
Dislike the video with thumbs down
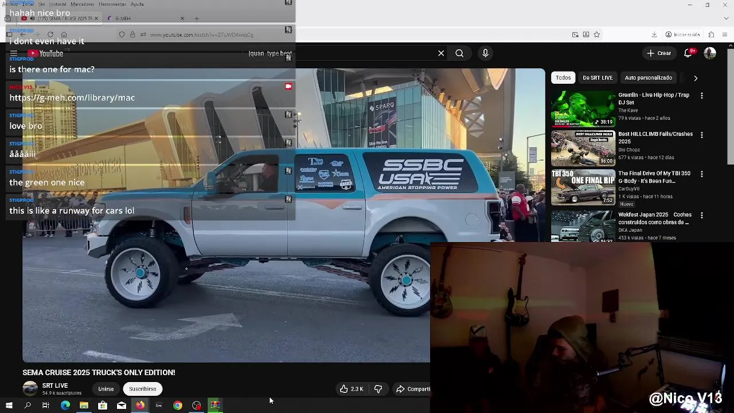point(378,389)
